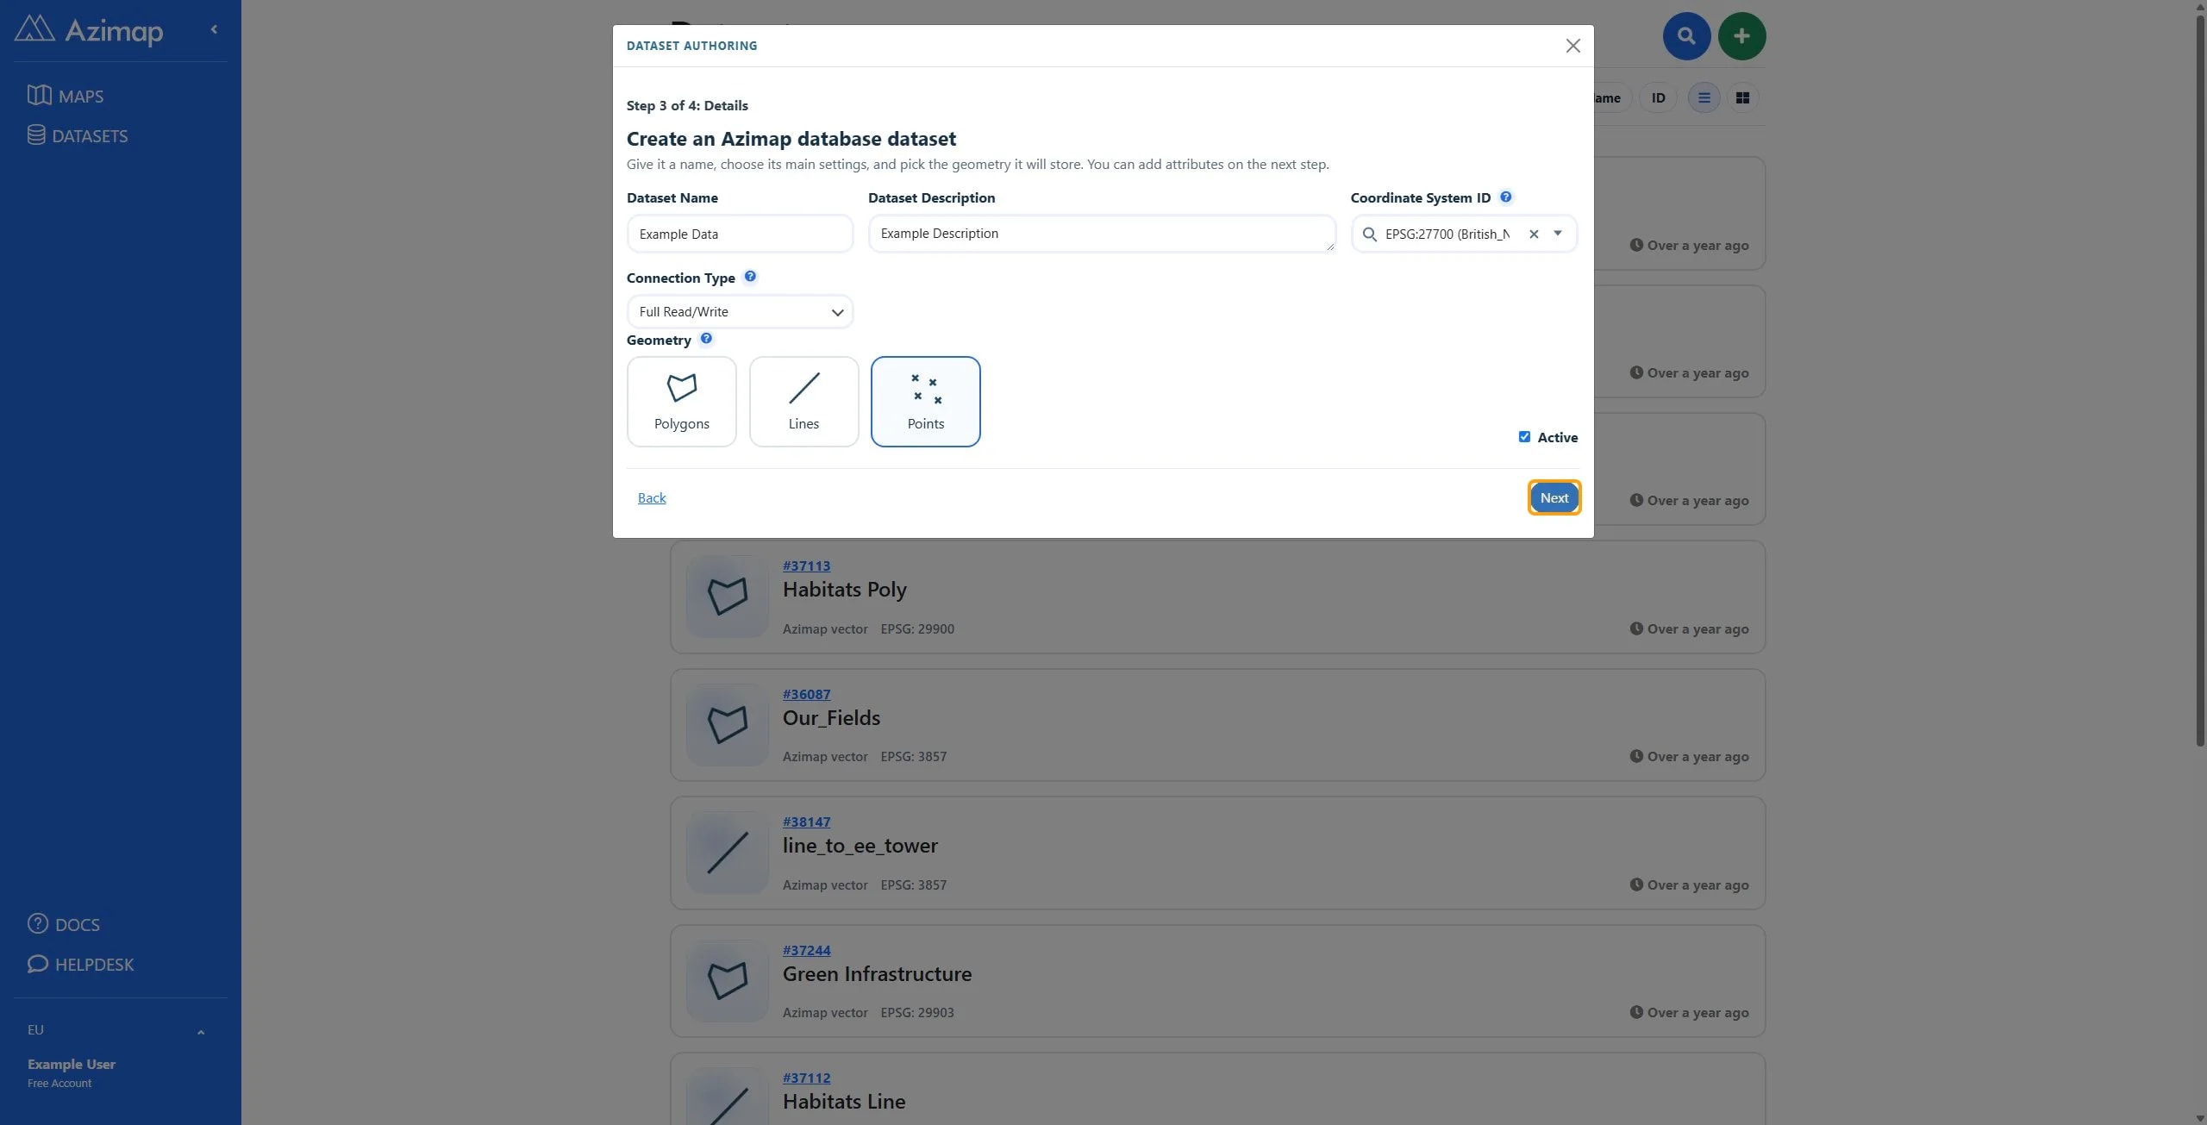
Task: Switch to list view
Action: 1704,97
